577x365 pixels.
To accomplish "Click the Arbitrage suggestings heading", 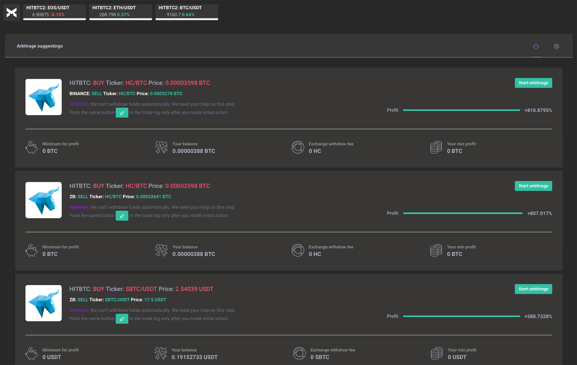I will coord(40,46).
